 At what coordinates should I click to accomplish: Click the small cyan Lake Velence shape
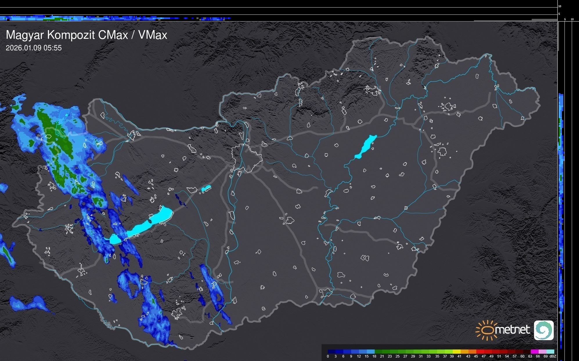206,188
